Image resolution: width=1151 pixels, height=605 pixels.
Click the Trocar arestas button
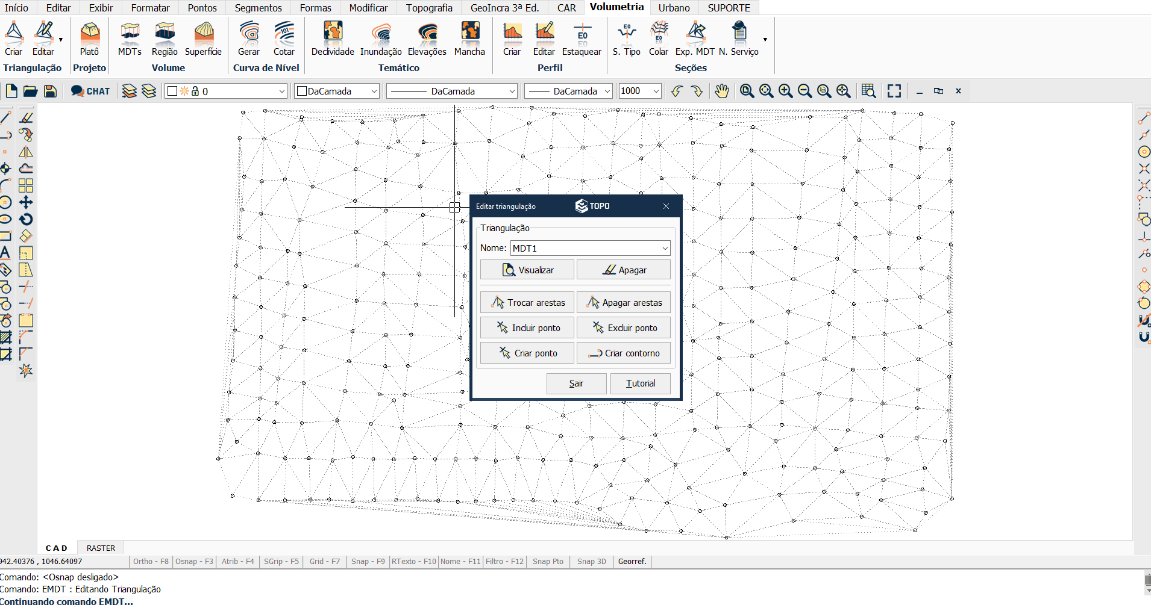pyautogui.click(x=527, y=303)
